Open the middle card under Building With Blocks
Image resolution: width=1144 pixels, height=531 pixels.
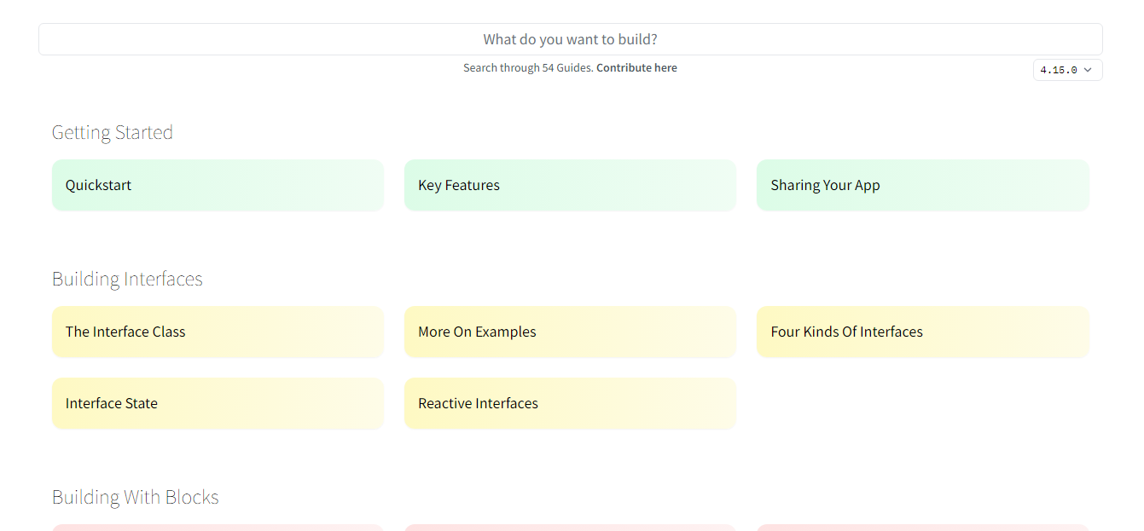(570, 528)
